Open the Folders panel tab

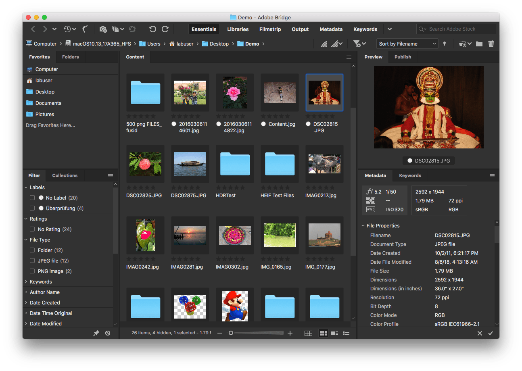pyautogui.click(x=70, y=57)
